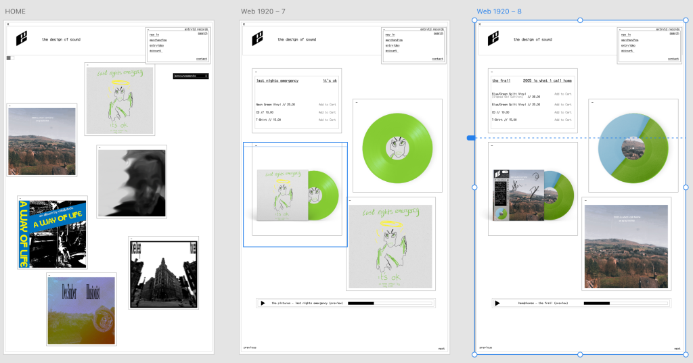This screenshot has width=693, height=363.
Task: Grab the blue guide handle left of Web 1920 – 8
Action: [x=471, y=138]
